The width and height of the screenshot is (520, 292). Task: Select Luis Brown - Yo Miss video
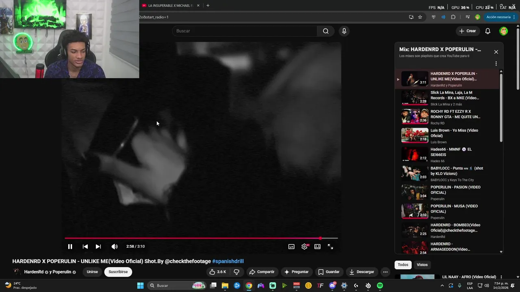coord(447,136)
